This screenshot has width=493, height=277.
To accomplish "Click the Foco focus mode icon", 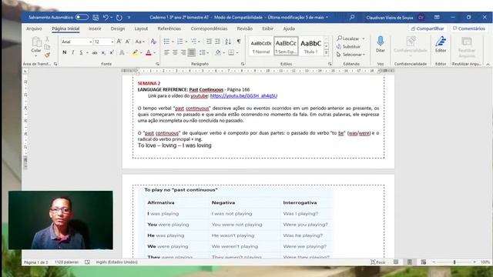I will (x=377, y=262).
